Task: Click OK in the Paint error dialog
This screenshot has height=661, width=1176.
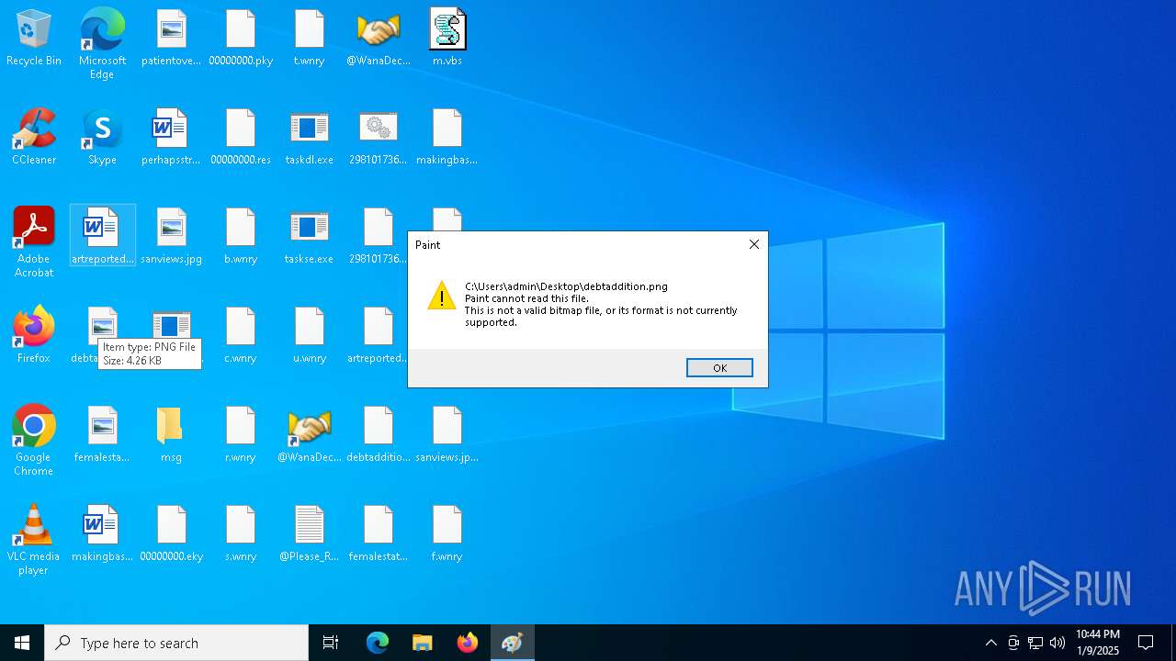Action: pos(719,367)
